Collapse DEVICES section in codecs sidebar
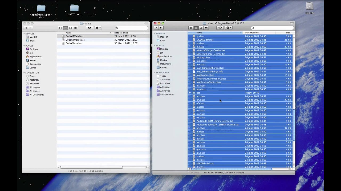 (24, 34)
